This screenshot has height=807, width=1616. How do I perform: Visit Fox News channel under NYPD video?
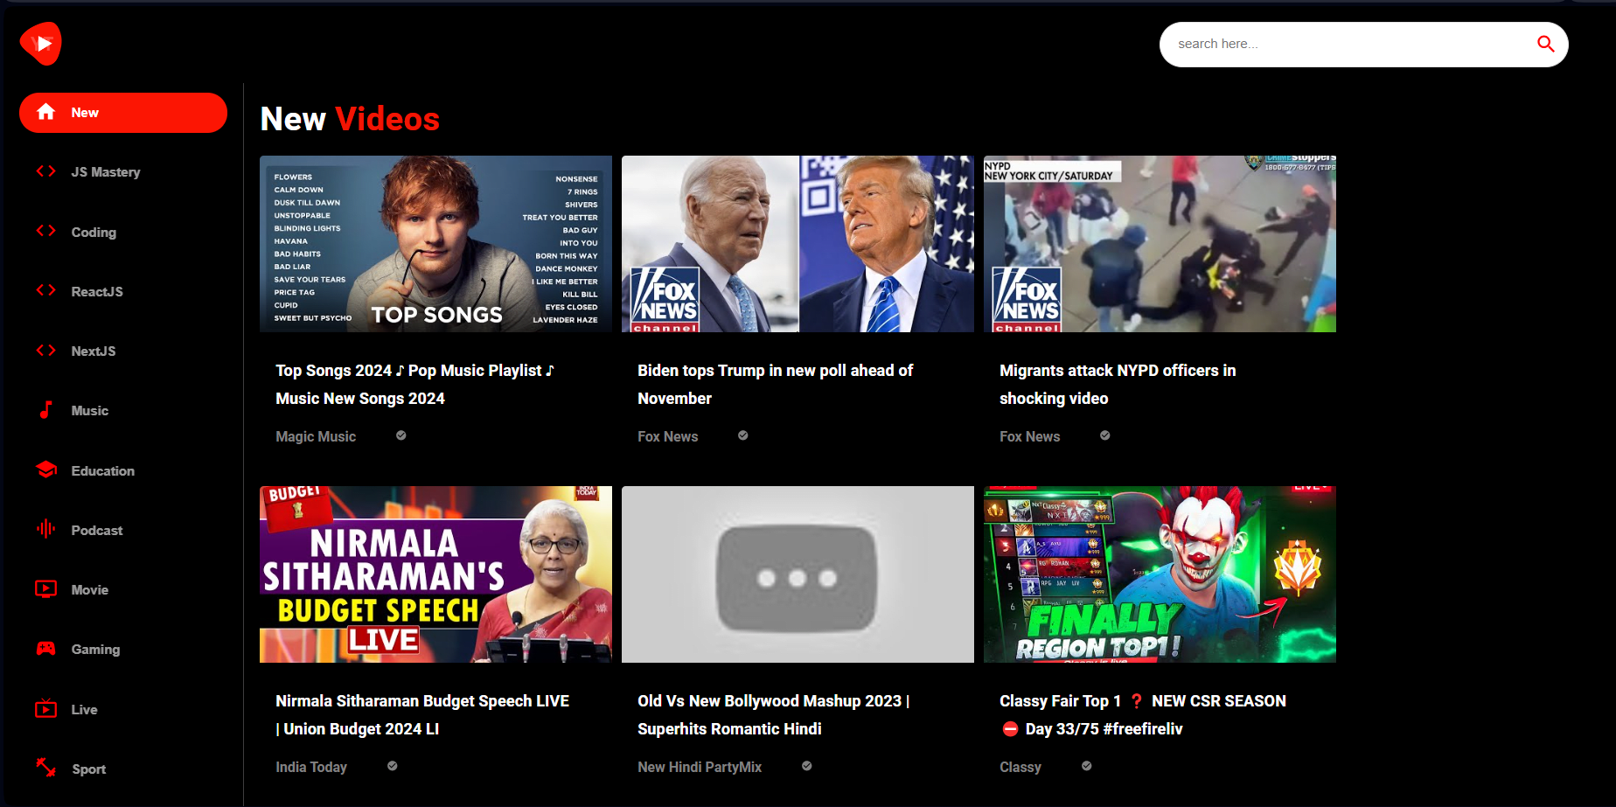point(1030,436)
